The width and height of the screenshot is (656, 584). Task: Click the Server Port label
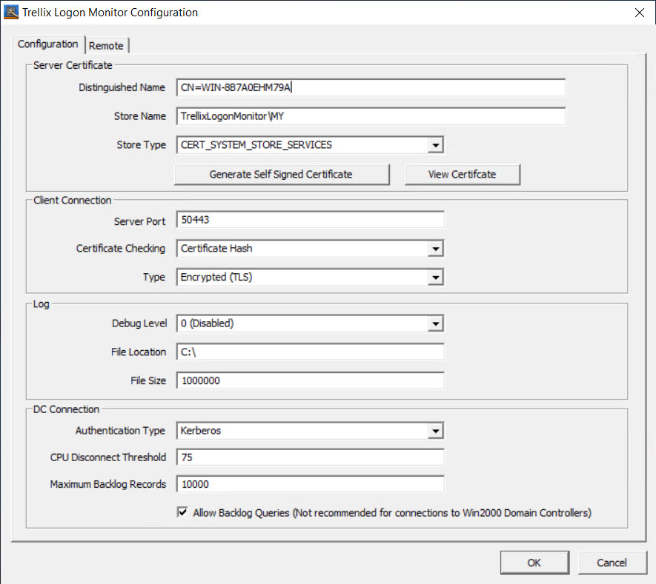[x=139, y=221]
